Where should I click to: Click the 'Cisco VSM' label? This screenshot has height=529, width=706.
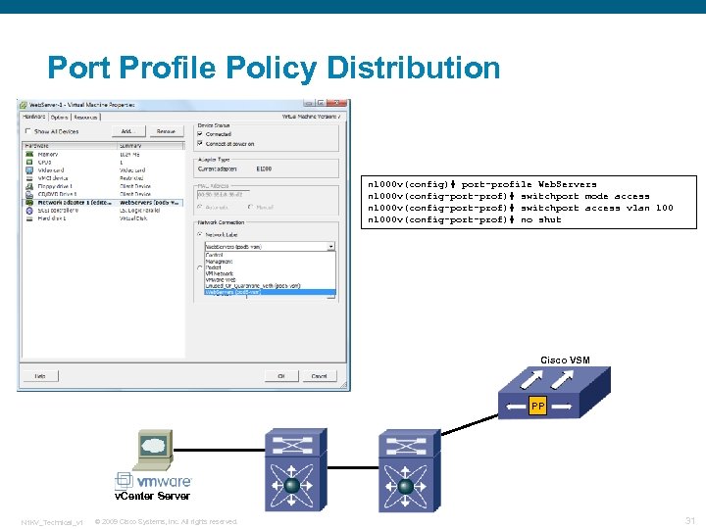(565, 360)
